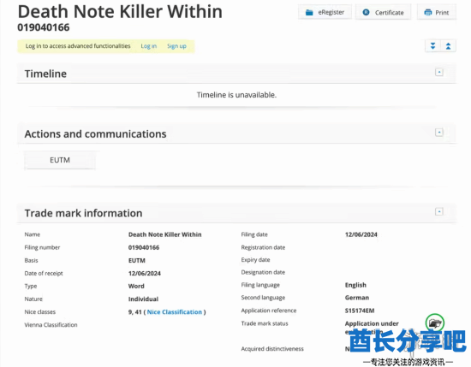Click the Timeline is unavailable message
Screen dimensions: 471x367
(236, 95)
